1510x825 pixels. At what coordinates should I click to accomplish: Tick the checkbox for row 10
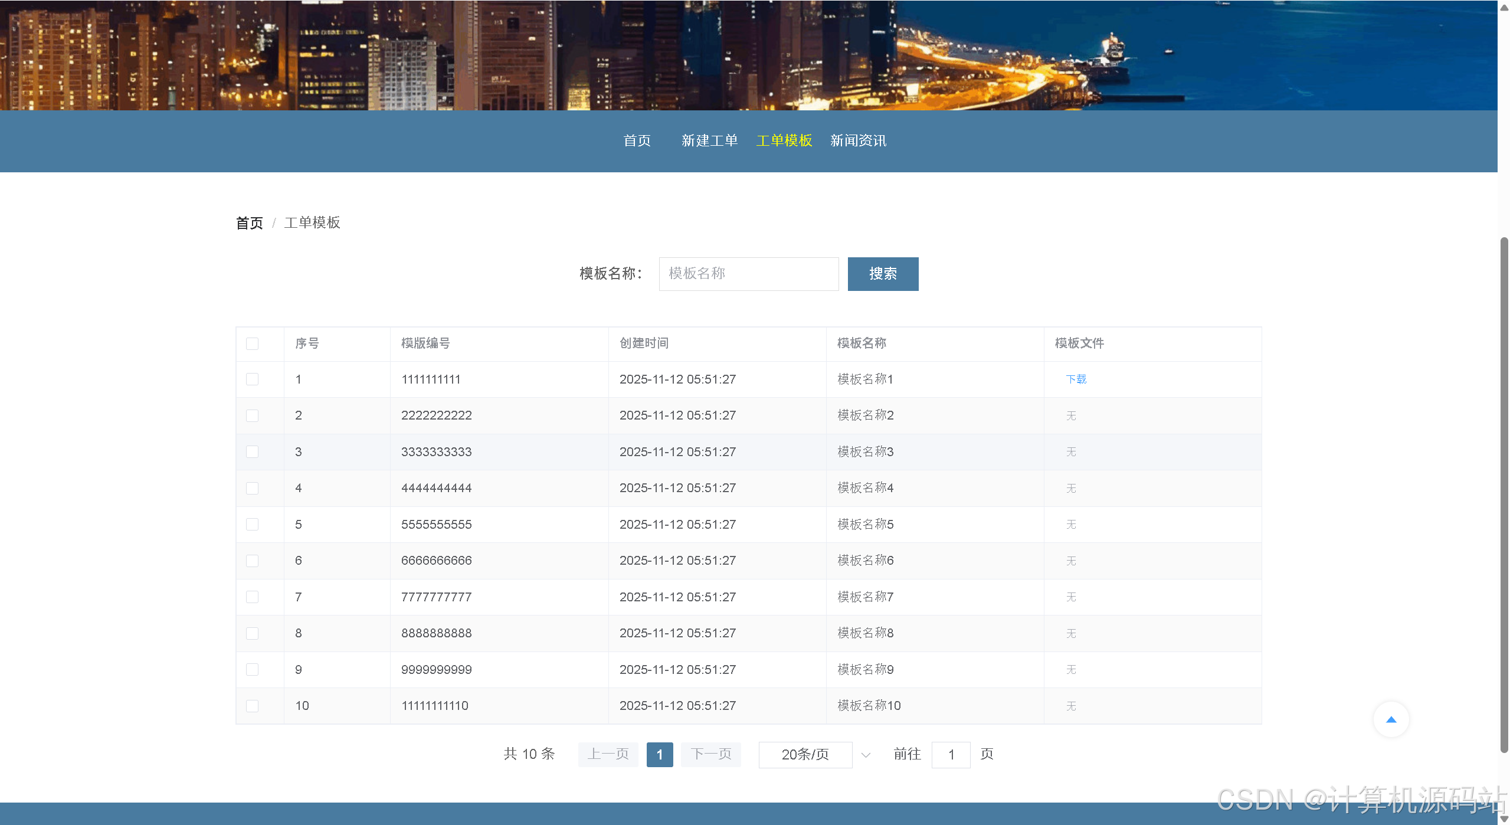tap(253, 706)
